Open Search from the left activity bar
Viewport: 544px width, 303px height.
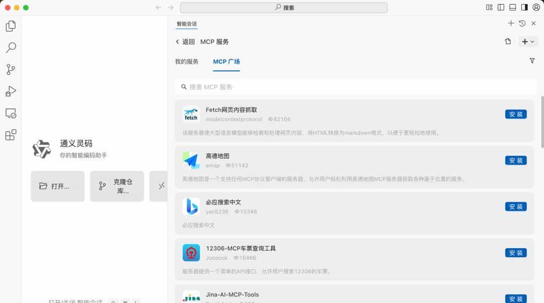(11, 47)
